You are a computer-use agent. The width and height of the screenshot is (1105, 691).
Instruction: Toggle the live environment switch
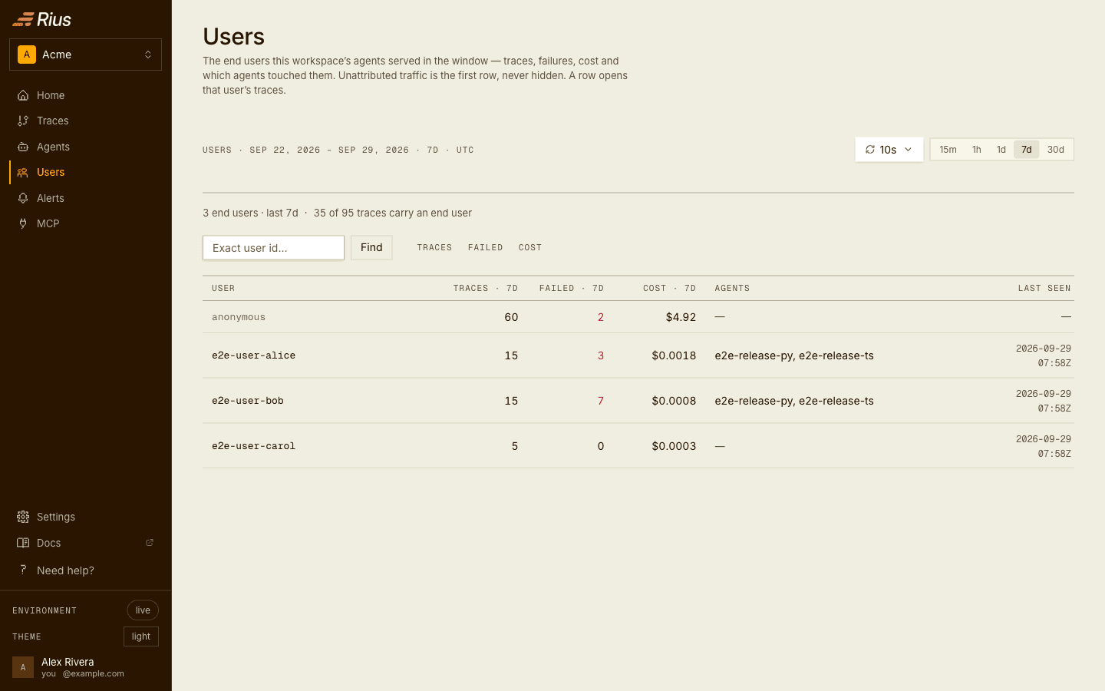143,610
